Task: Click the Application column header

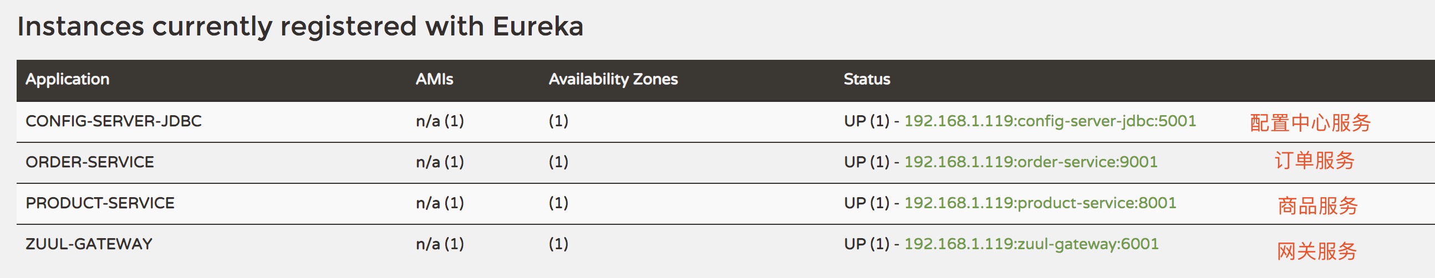Action: point(68,80)
